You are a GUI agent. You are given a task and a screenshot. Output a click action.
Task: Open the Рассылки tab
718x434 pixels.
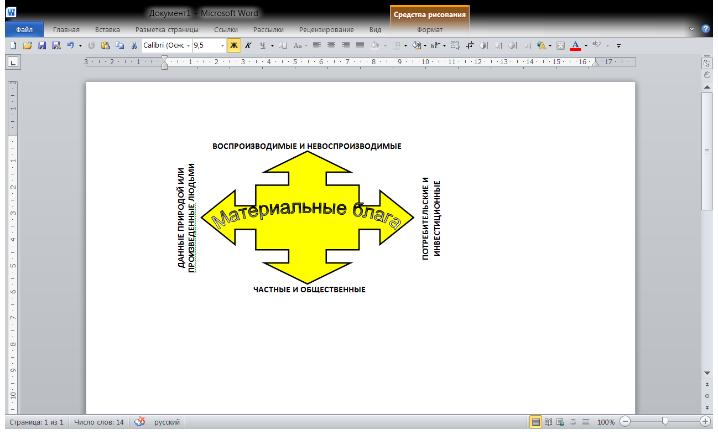(x=268, y=30)
